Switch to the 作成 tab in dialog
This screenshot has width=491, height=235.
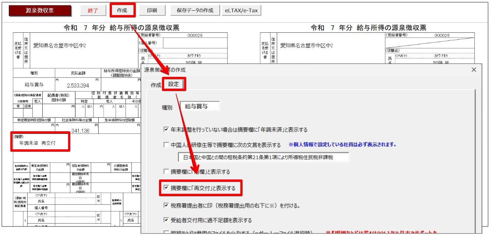(156, 85)
